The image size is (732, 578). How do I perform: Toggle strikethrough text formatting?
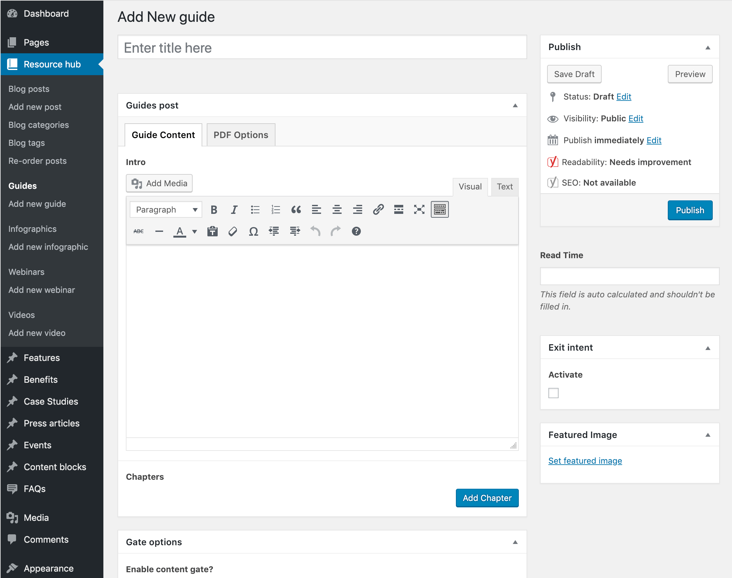(138, 232)
